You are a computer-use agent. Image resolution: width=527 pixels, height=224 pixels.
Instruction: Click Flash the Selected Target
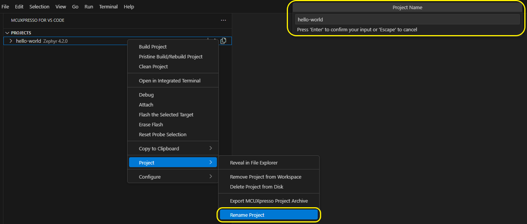[166, 114]
